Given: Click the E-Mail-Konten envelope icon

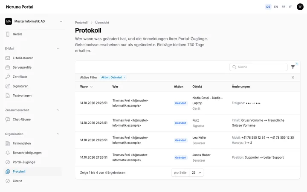Looking at the screenshot, I should (8, 58).
